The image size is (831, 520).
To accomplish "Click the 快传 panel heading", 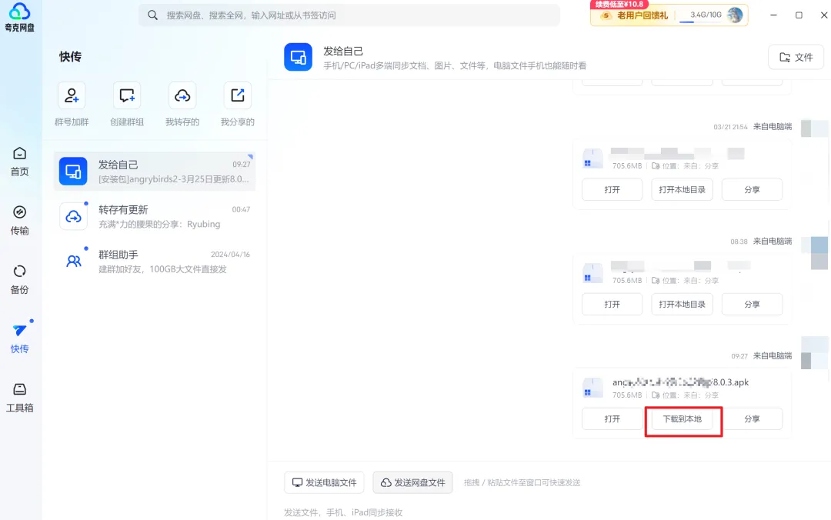I will point(70,57).
